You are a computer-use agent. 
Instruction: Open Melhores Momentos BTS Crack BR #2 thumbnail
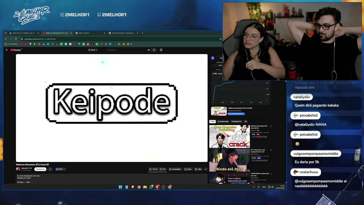[229, 136]
